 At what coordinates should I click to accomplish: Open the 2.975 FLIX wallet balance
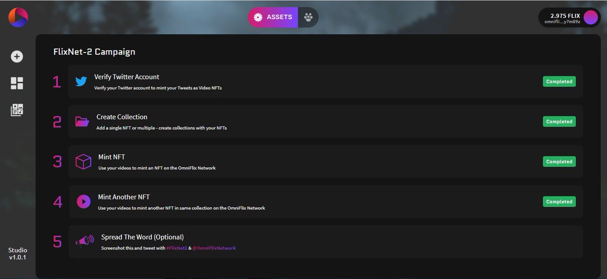(565, 16)
